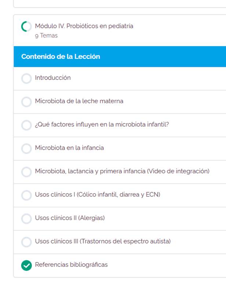Click the green checkmark beside Referencias bibliográficas
226x281 pixels.
(x=26, y=265)
